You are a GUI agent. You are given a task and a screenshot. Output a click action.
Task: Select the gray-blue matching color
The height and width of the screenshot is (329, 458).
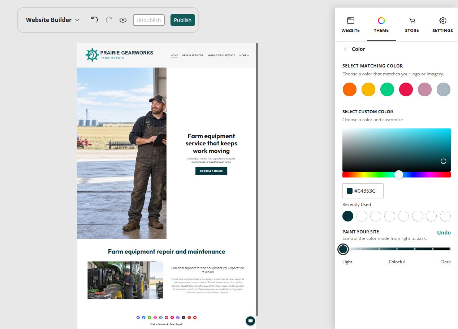coord(444,89)
